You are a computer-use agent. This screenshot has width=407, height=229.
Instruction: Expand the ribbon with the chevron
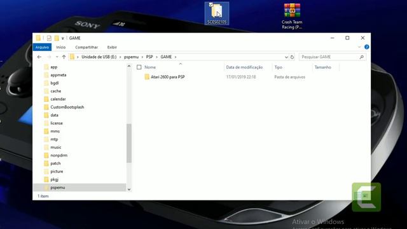point(359,47)
